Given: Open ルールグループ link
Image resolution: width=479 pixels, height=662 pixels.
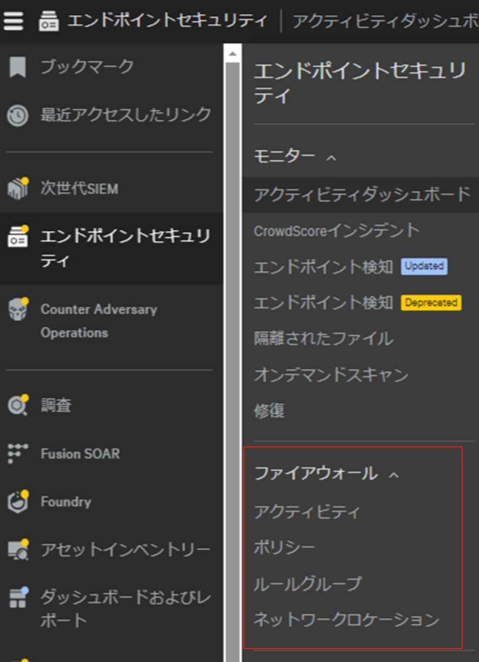Looking at the screenshot, I should coord(307,584).
